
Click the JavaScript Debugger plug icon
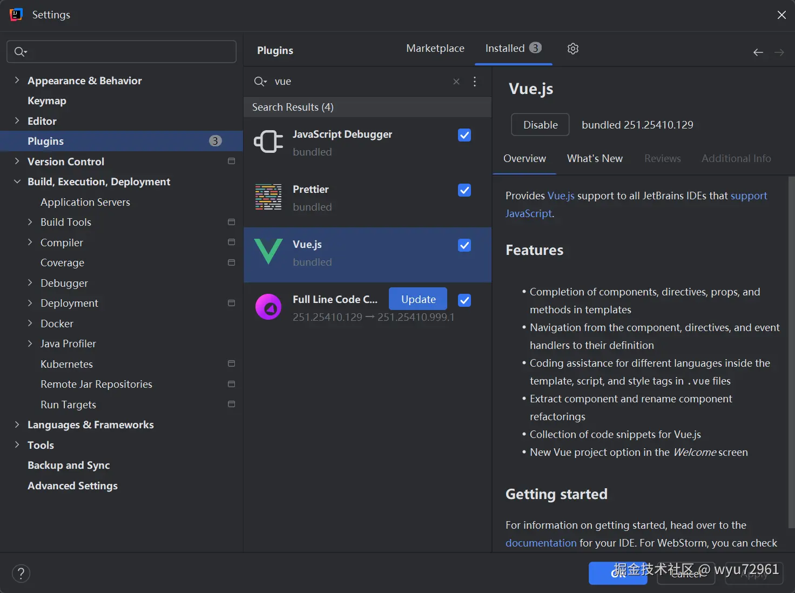[268, 141]
